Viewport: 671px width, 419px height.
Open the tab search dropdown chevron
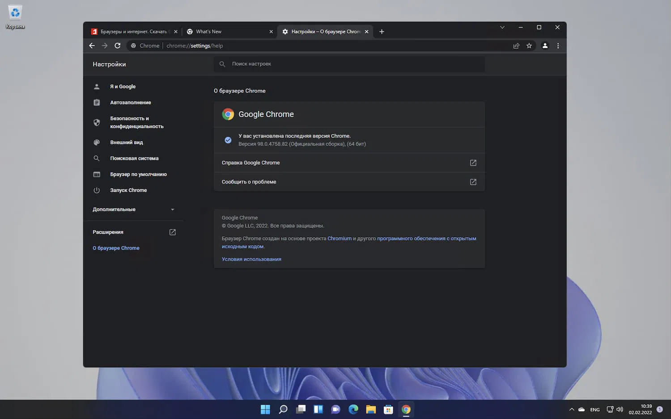point(502,27)
